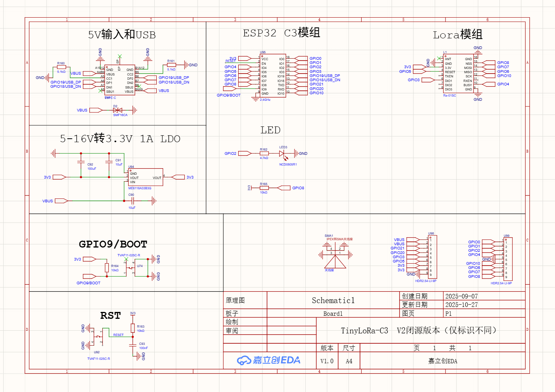Screen dimensions: 555x392
Task: Click the 'IPEX转SMA天线座' label
Action: [x=340, y=239]
